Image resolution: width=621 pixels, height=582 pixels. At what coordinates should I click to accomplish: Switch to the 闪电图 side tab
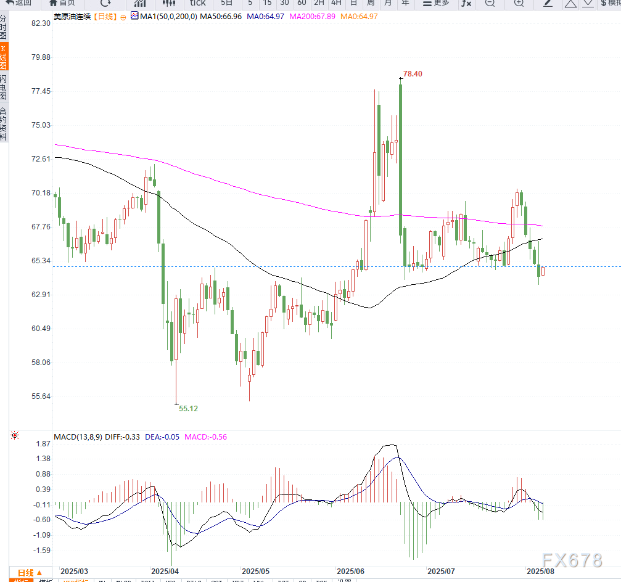click(x=4, y=88)
